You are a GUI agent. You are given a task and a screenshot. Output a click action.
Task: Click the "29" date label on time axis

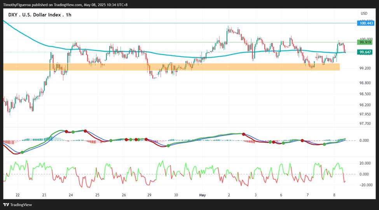[x=149, y=195]
